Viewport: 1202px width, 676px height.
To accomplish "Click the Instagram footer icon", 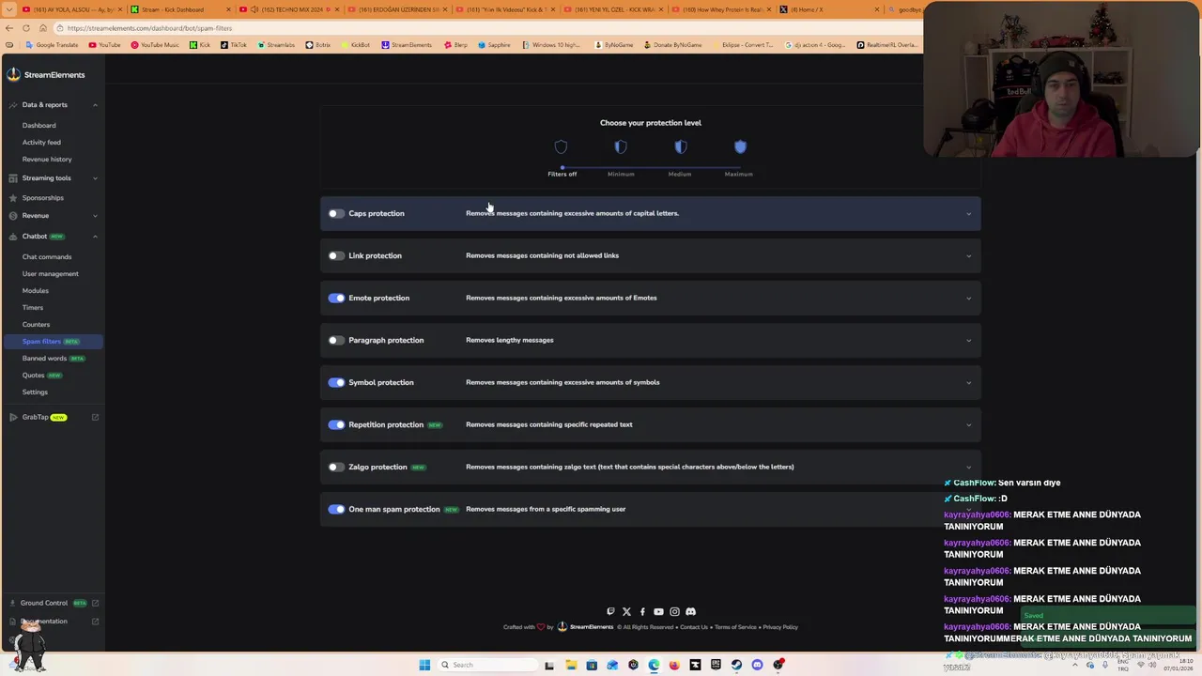I will point(674,612).
